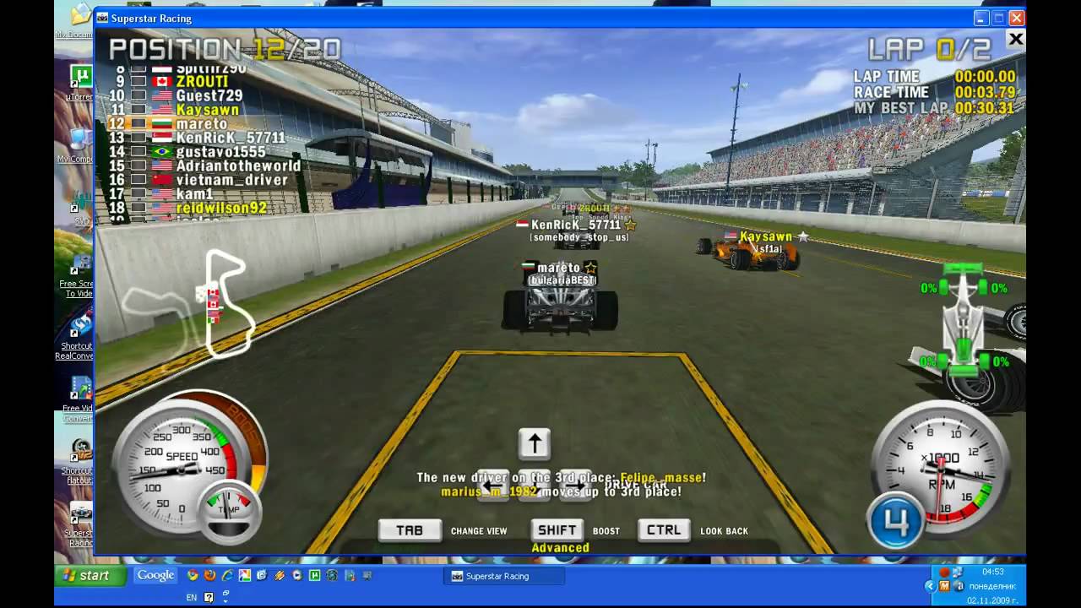The height and width of the screenshot is (608, 1081).
Task: Click the marius_m_1982 chat message
Action: point(561,491)
